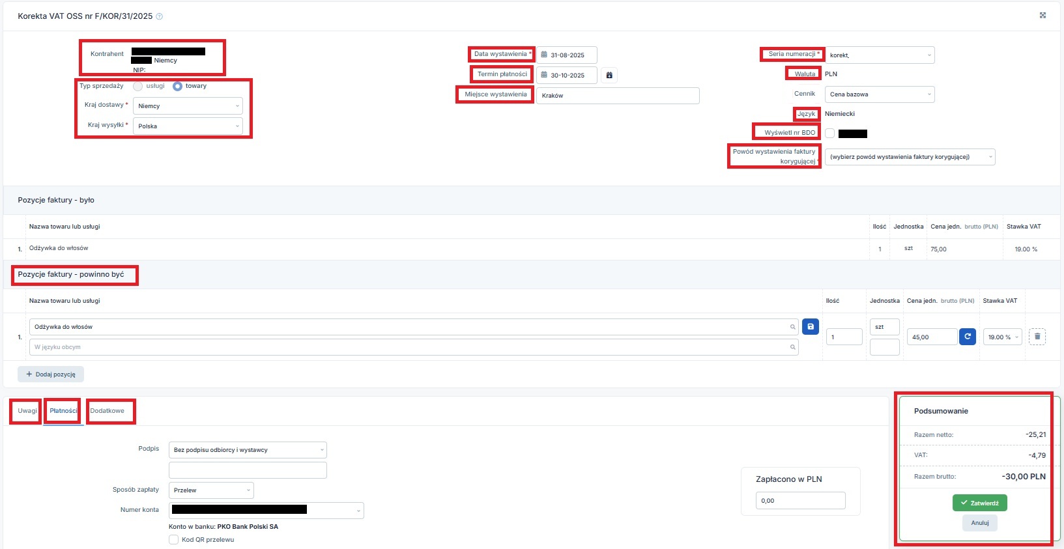Expand the correction invoice reason dropdown
The width and height of the screenshot is (1064, 549).
910,157
